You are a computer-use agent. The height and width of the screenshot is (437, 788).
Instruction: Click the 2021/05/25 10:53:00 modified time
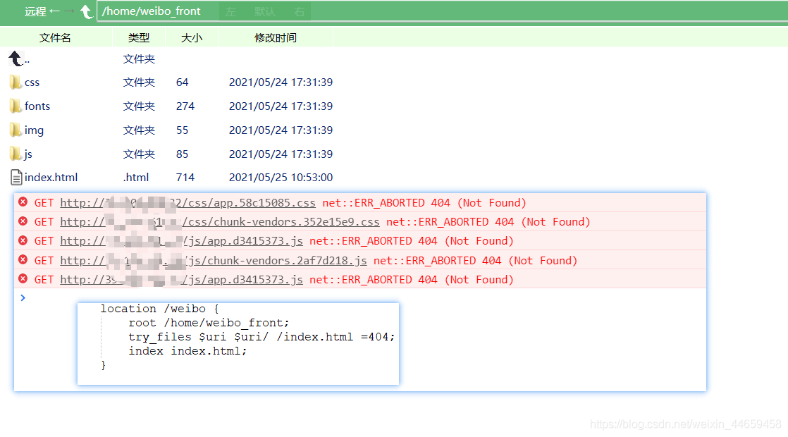tap(281, 178)
